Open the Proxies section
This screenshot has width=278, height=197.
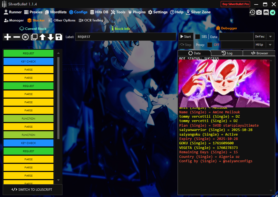[33, 12]
